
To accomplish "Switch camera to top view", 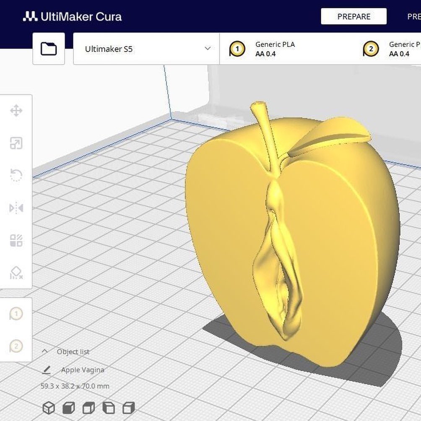I will pyautogui.click(x=88, y=408).
